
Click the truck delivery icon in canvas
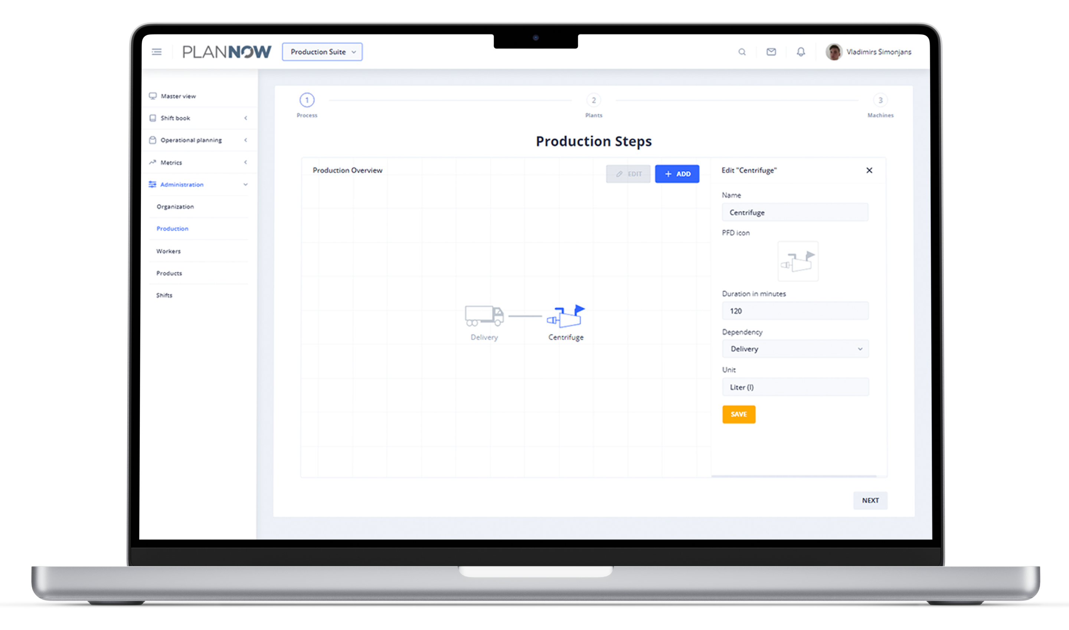click(484, 316)
